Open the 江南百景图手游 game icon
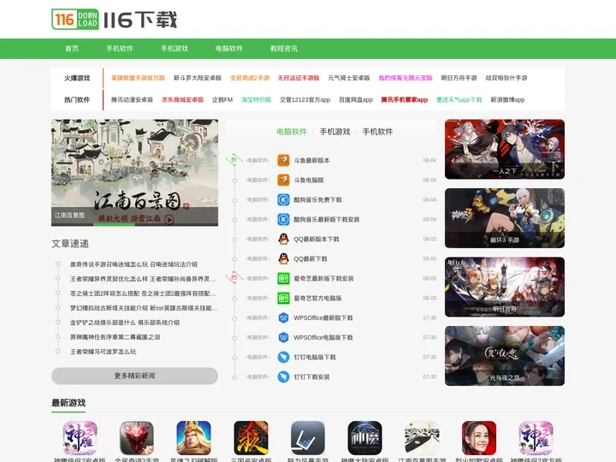The image size is (616, 462). click(422, 438)
